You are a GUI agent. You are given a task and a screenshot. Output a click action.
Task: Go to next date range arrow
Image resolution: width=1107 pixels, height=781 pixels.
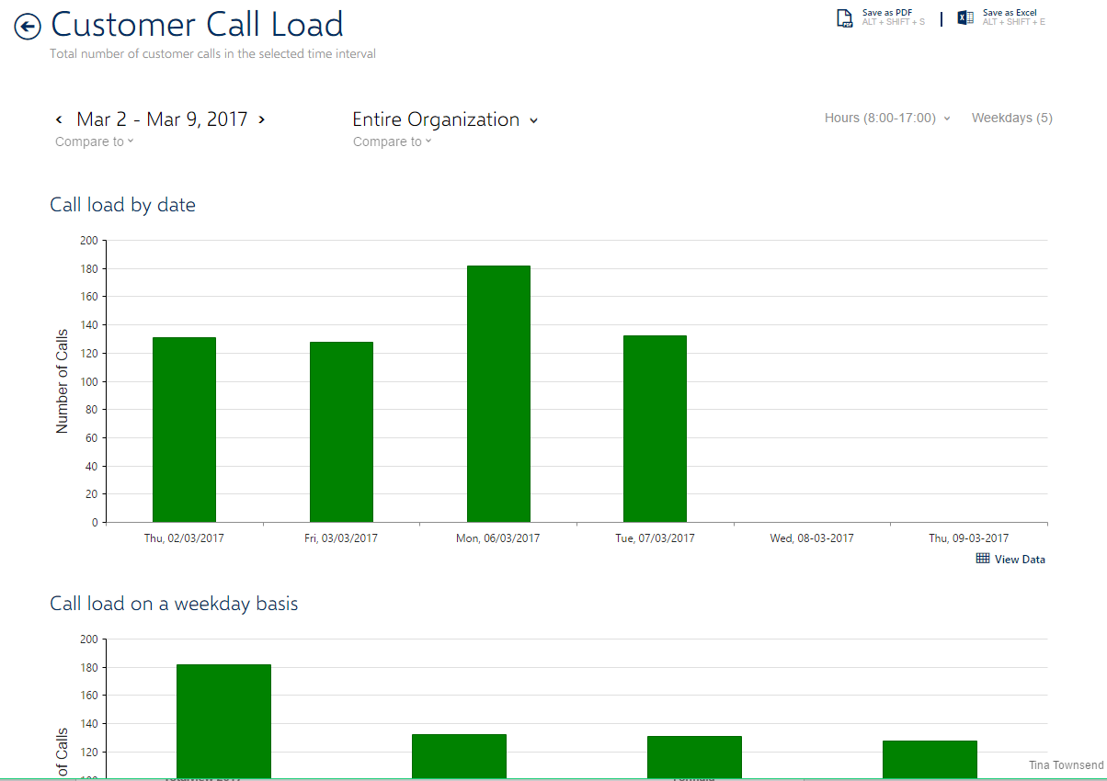pyautogui.click(x=262, y=119)
